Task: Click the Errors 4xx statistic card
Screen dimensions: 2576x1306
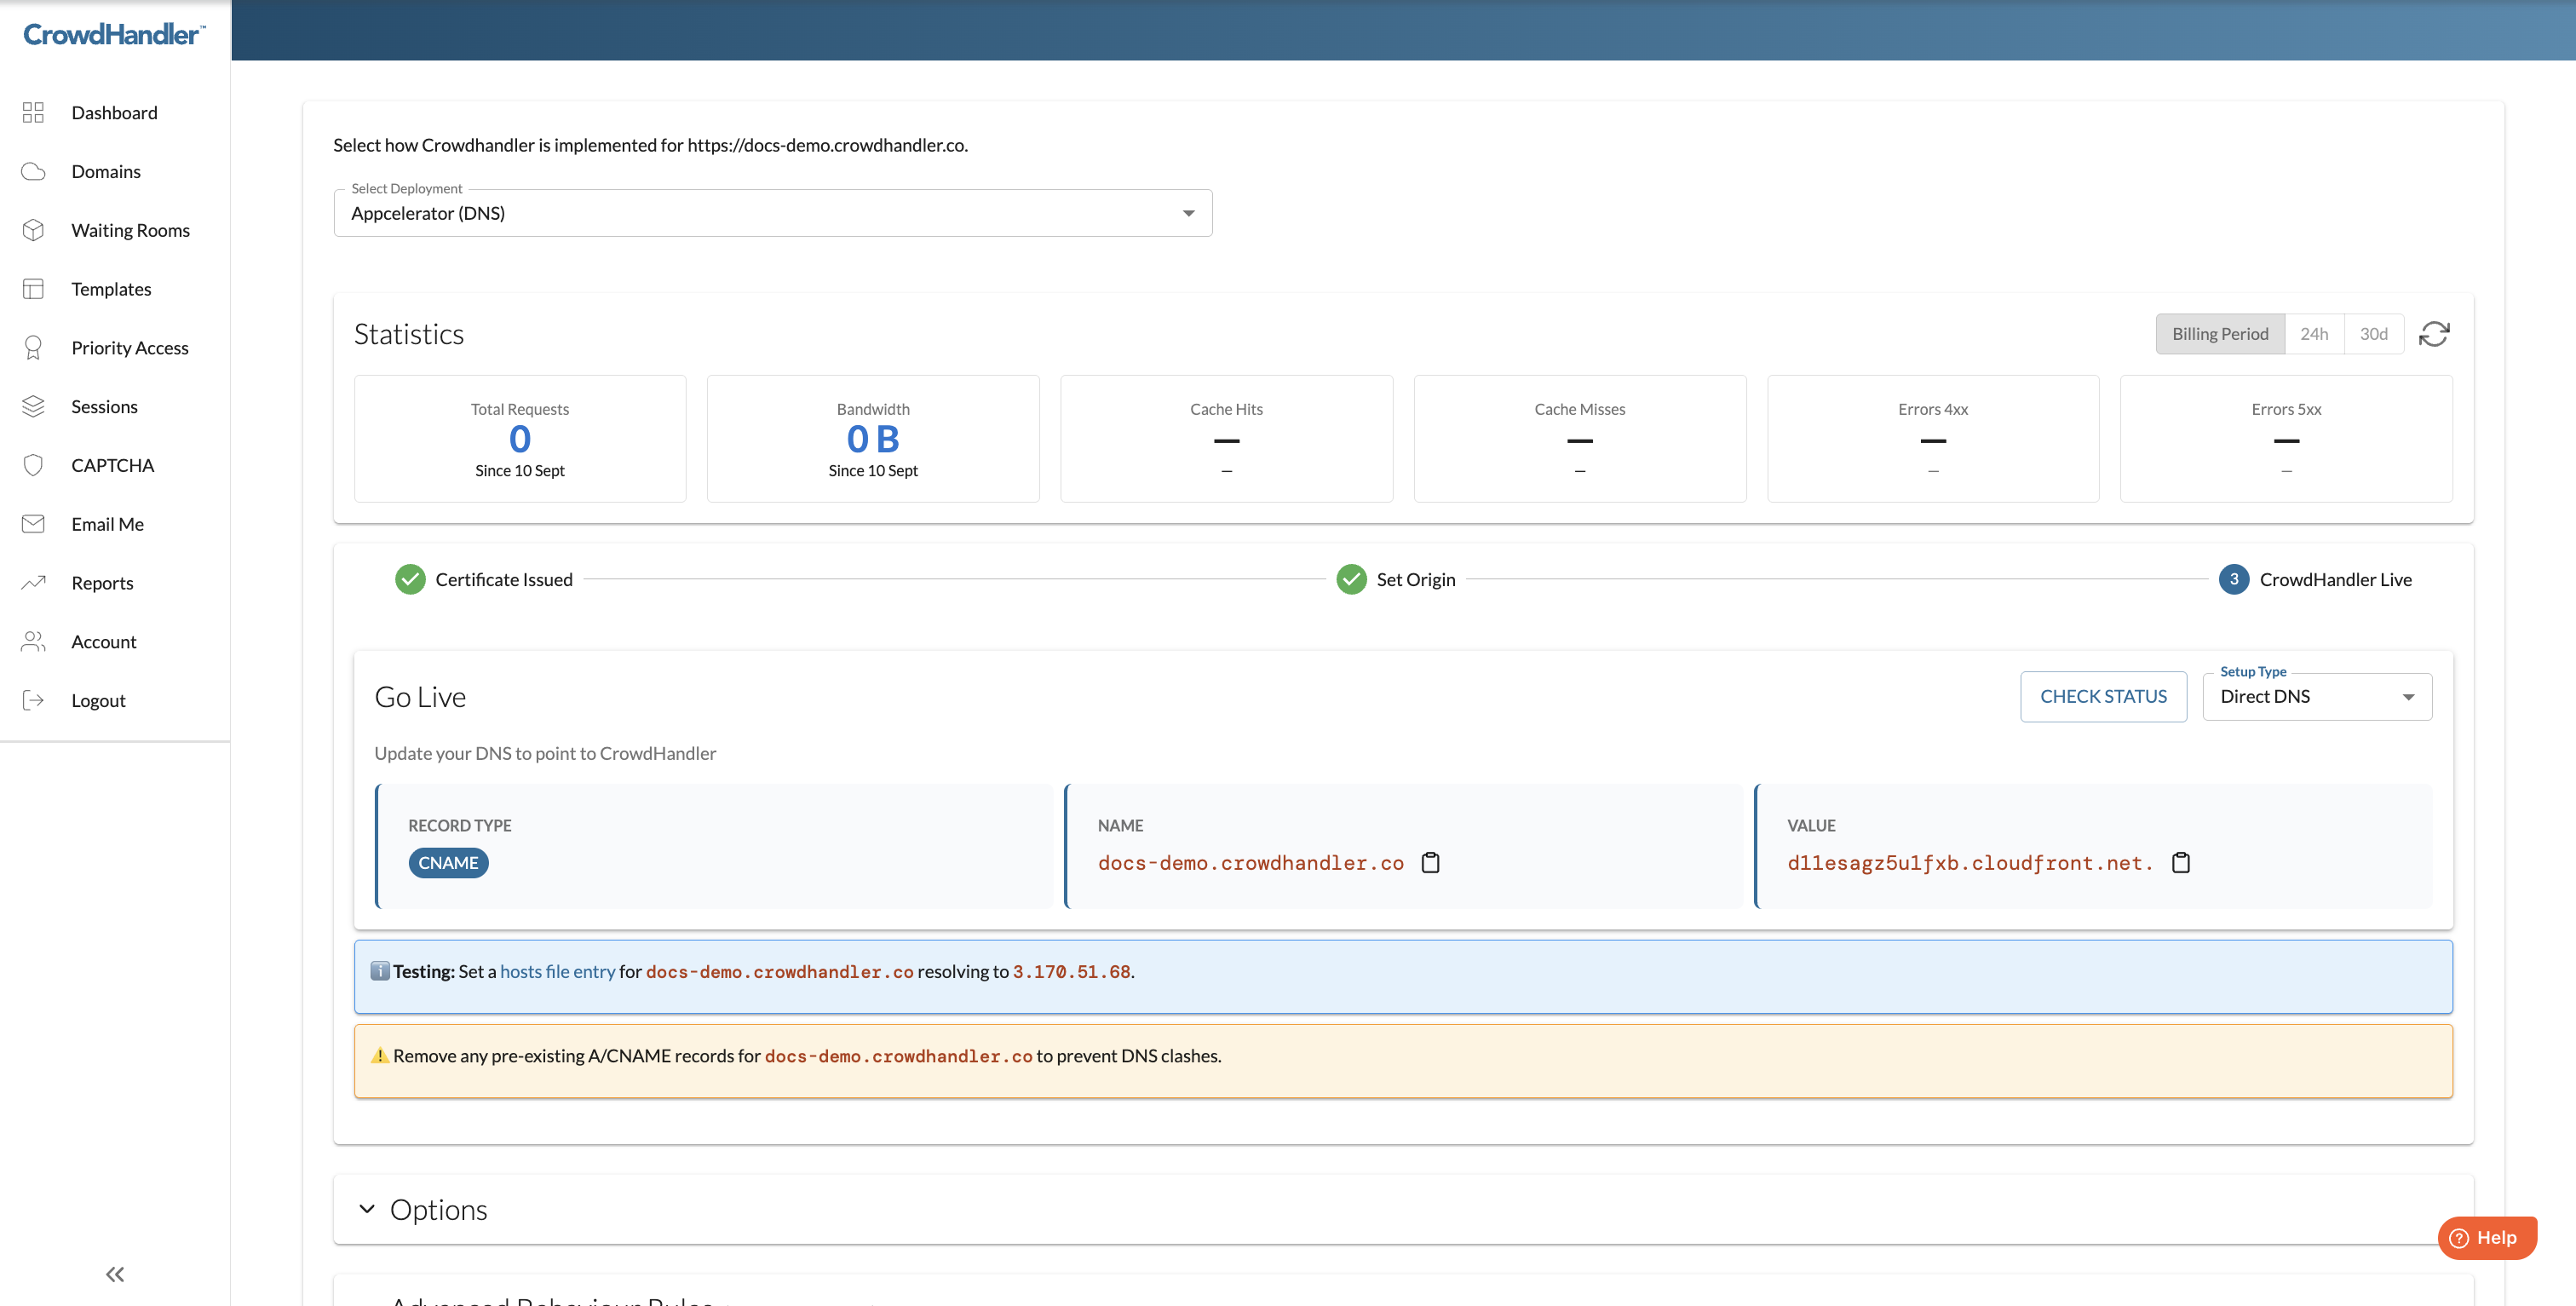Action: point(1933,438)
